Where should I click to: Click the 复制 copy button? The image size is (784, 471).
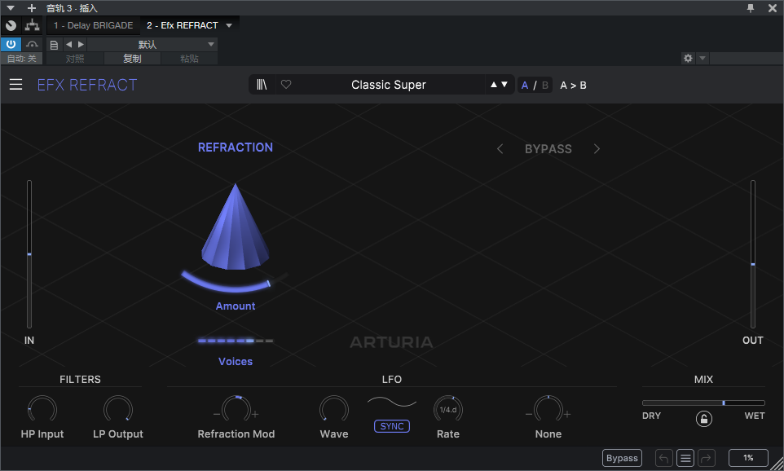tap(132, 59)
